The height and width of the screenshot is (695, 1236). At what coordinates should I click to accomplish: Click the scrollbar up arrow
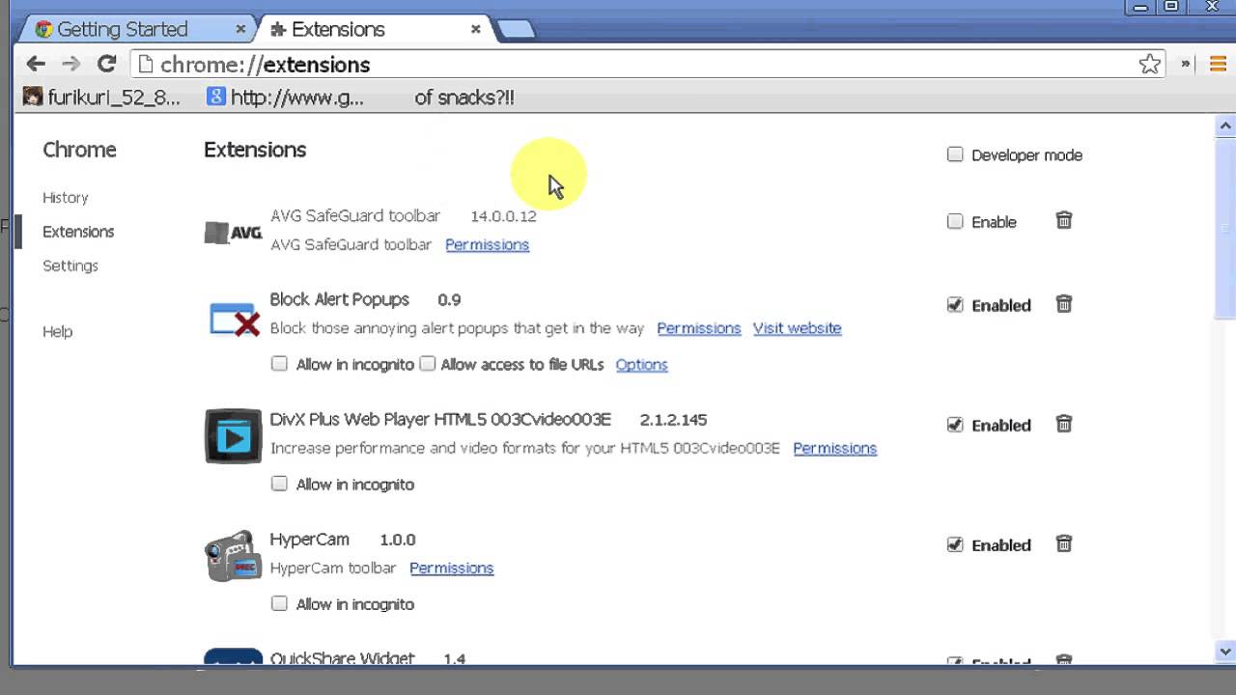coord(1225,125)
